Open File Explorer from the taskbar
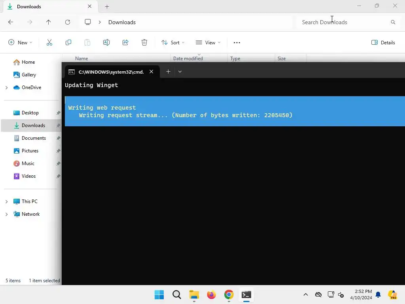This screenshot has height=304, width=405. pos(194,294)
